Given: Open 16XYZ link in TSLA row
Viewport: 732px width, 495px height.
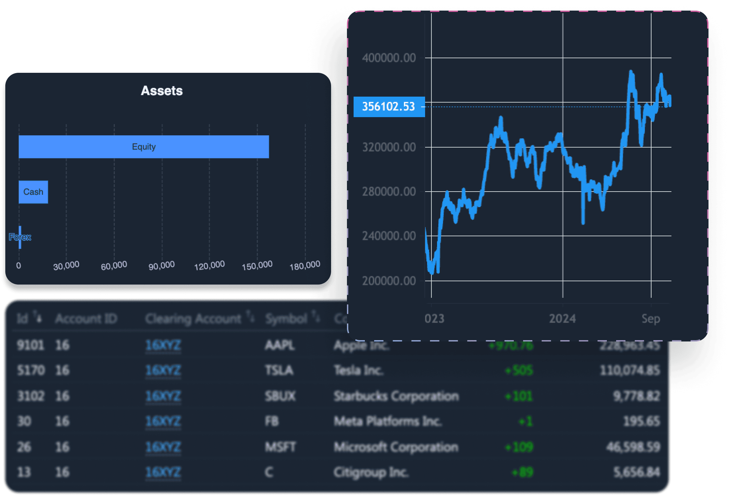Looking at the screenshot, I should coord(163,370).
